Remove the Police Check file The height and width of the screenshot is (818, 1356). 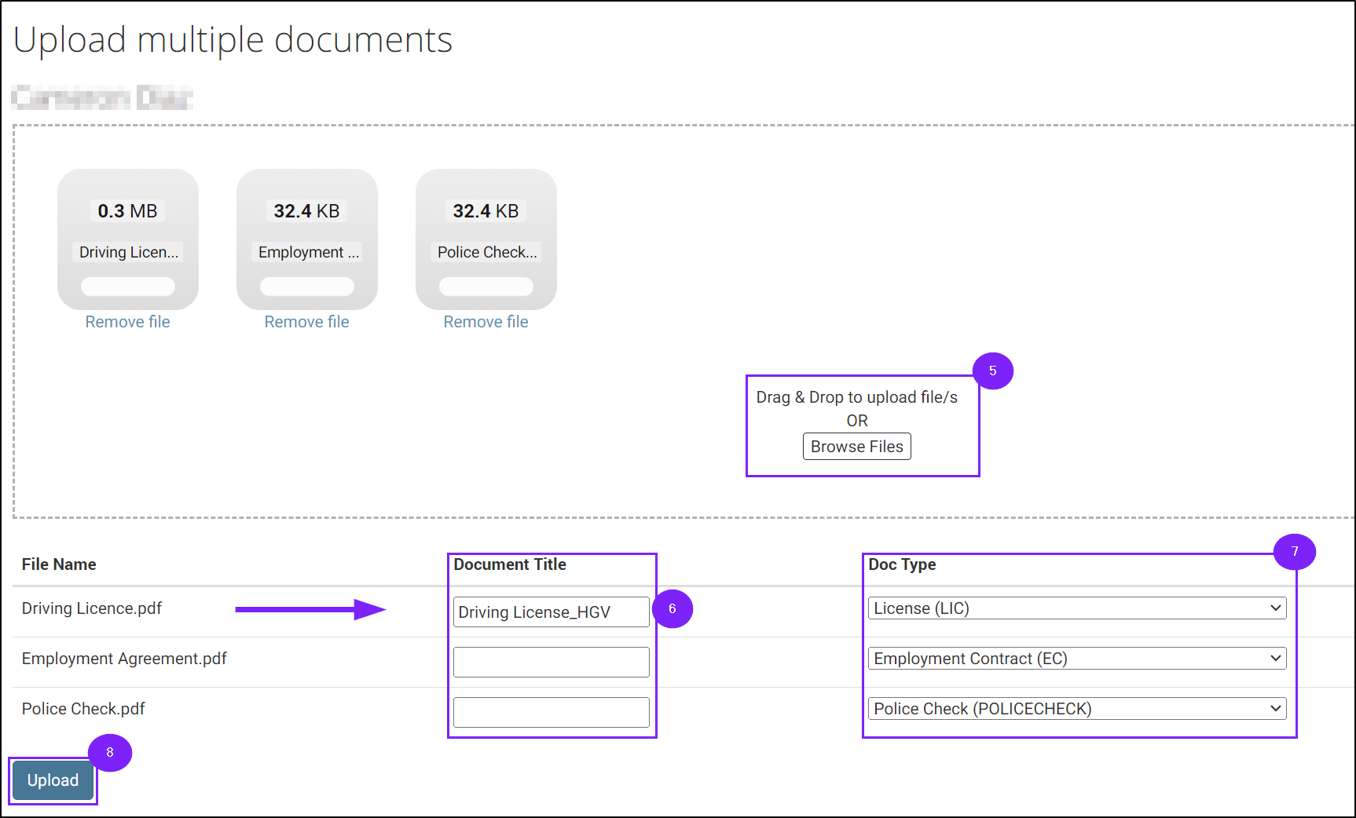pyautogui.click(x=486, y=322)
